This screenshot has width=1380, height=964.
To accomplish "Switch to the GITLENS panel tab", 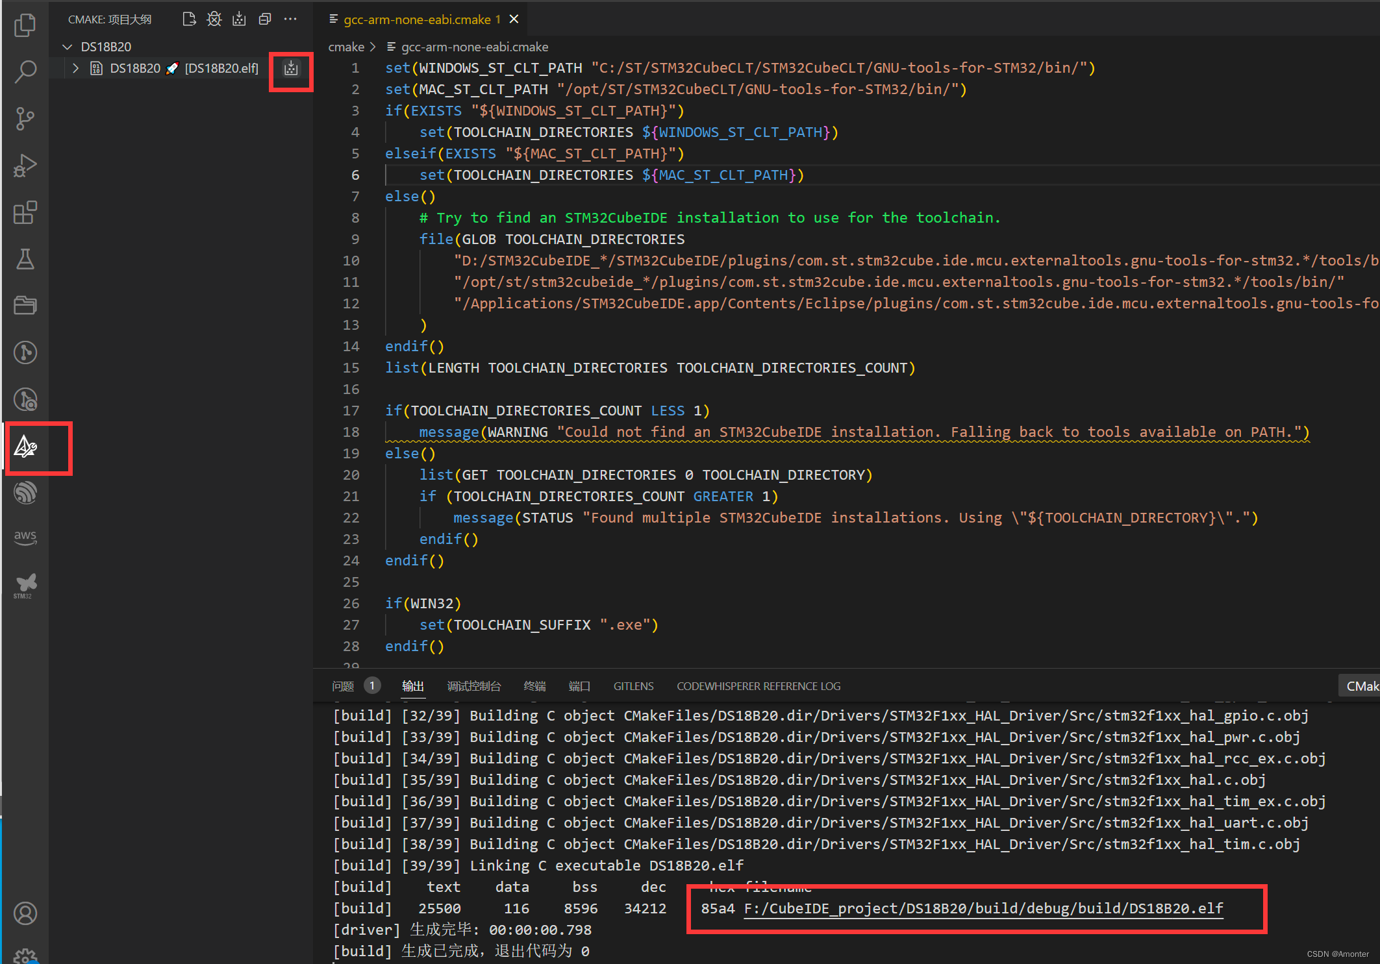I will 633,686.
